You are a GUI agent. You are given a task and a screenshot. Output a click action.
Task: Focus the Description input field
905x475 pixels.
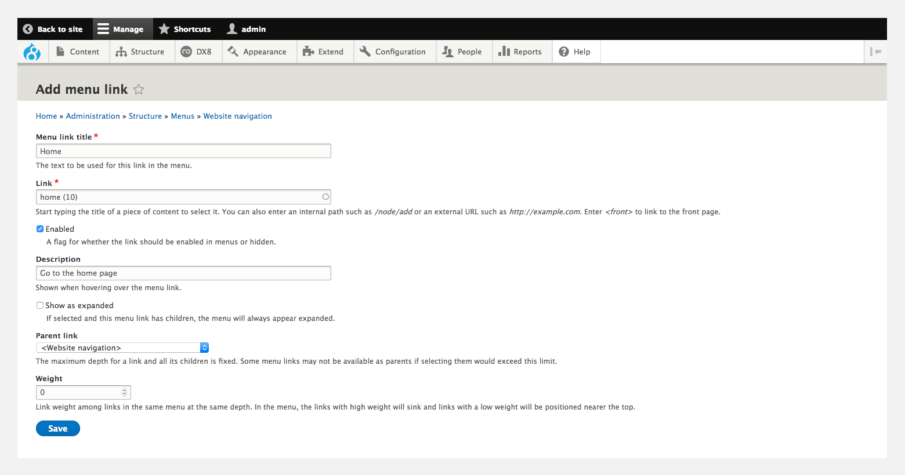(x=183, y=273)
